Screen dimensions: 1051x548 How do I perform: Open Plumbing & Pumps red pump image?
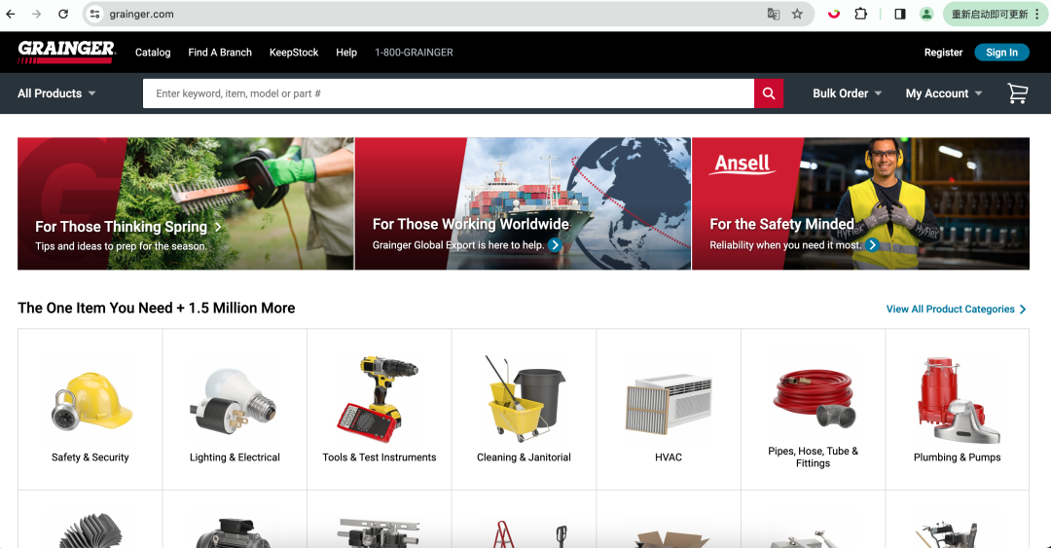click(x=958, y=400)
